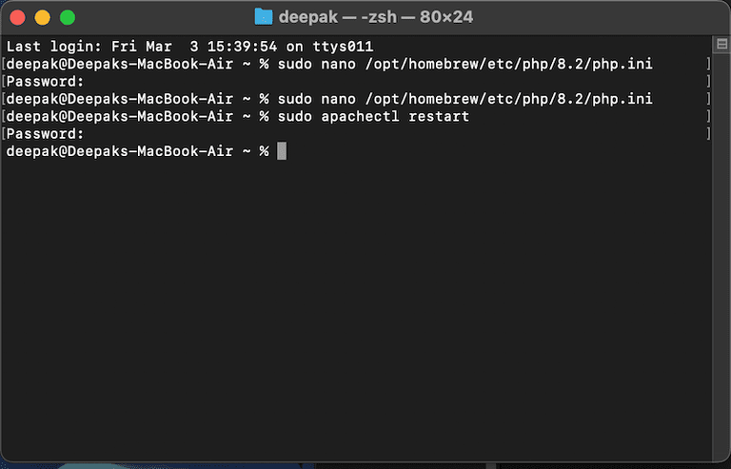Click the 'Last login' line of text
731x469 pixels.
(189, 47)
